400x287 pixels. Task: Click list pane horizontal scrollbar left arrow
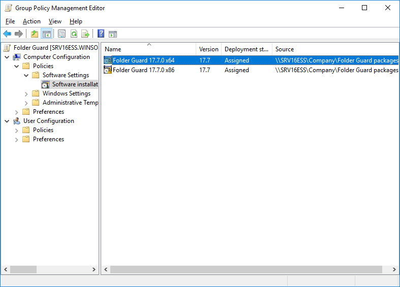106,269
